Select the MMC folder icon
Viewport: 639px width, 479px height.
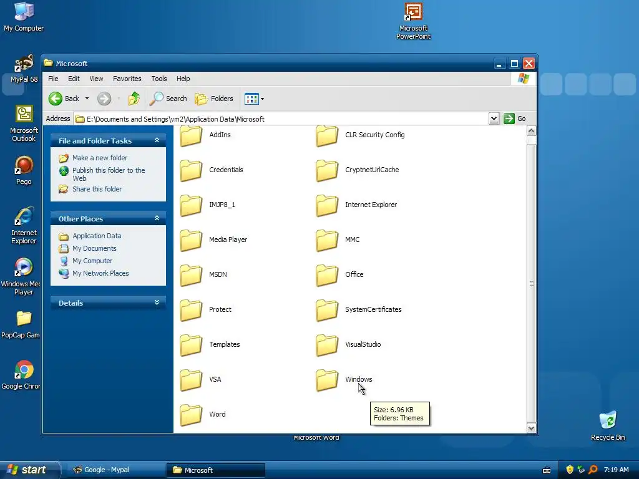[327, 240]
